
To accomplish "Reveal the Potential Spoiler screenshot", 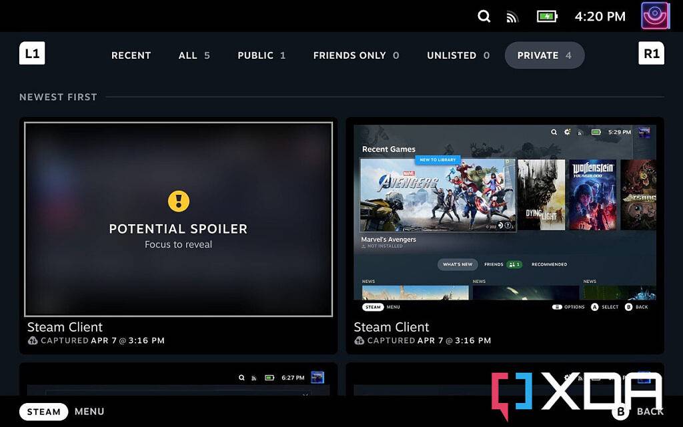I will pos(178,219).
